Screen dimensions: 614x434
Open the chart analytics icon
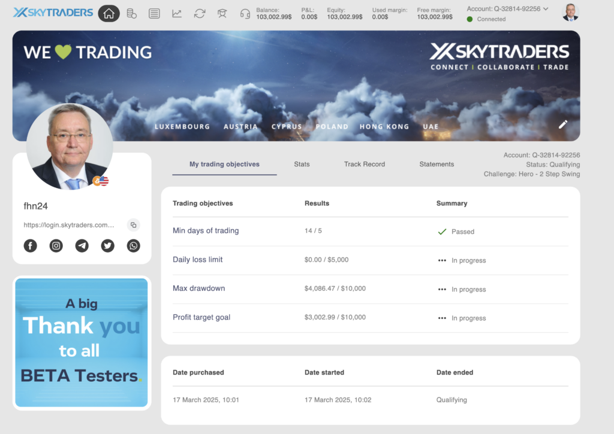tap(177, 14)
